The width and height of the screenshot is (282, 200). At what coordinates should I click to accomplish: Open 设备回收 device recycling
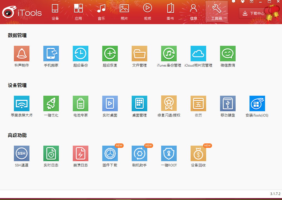point(198,153)
